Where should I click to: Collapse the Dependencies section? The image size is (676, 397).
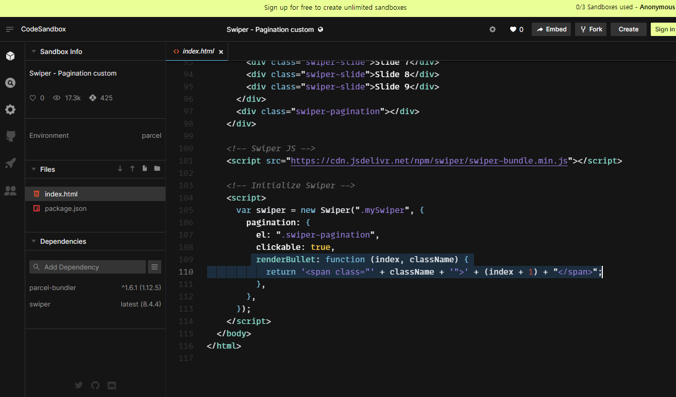34,241
